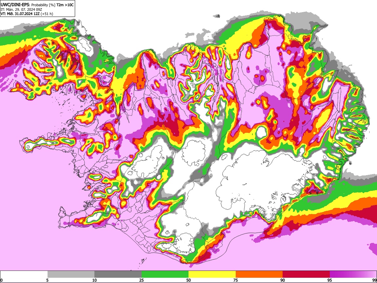The image size is (377, 283).
Task: Click the orange 75–90 legend swatch
Action: pyautogui.click(x=259, y=274)
